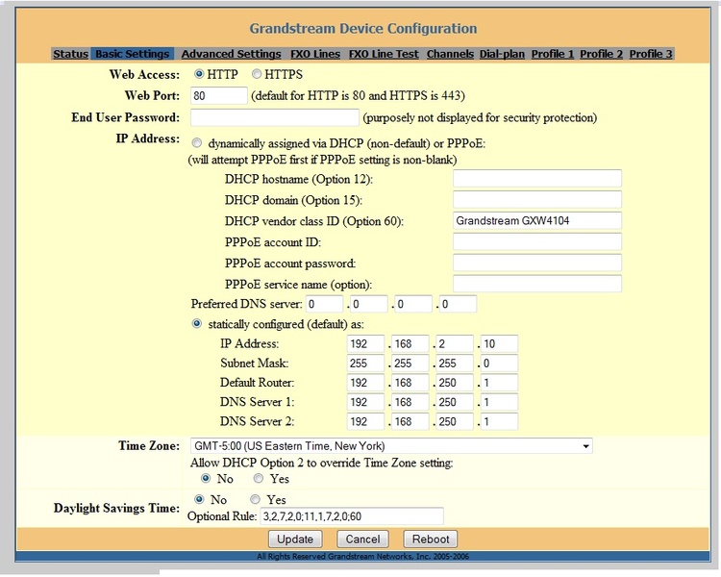Screen dimensions: 721x577
Task: Click first octet of Preferred DNS server
Action: tap(324, 304)
